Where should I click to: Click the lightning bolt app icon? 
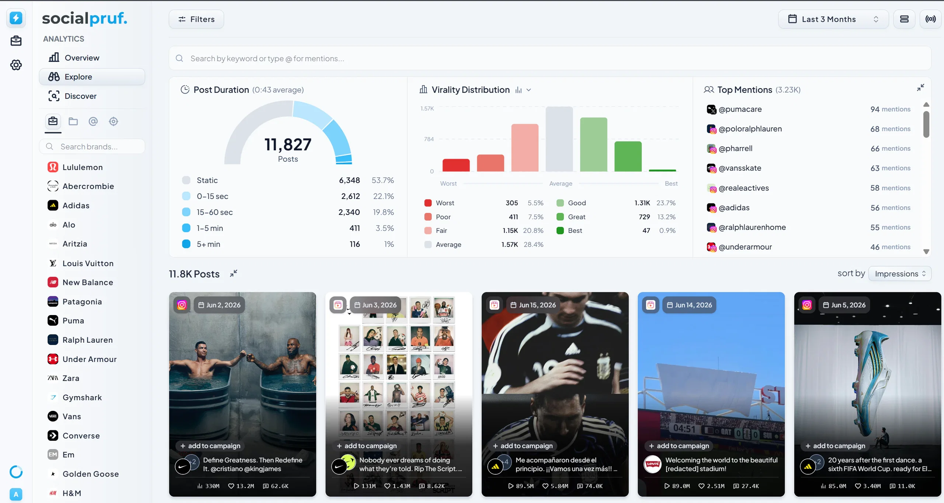[x=16, y=18]
